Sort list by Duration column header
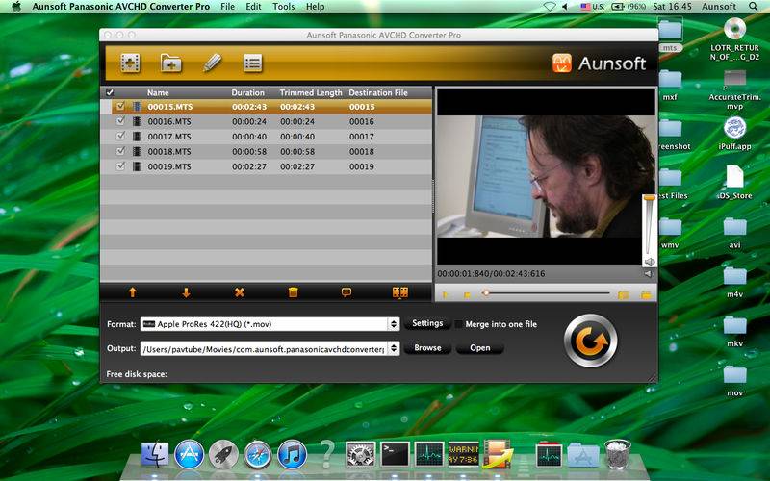Screen dimensions: 770x481 tap(248, 92)
